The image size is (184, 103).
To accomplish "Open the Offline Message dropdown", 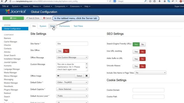I will tap(72, 57).
